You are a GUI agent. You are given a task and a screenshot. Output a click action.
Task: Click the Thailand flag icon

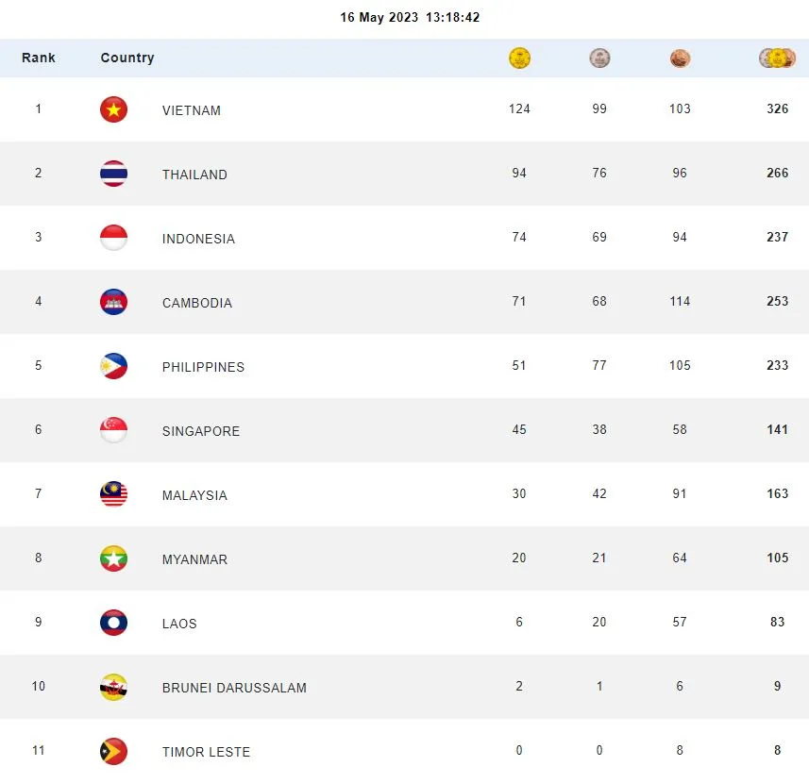114,174
